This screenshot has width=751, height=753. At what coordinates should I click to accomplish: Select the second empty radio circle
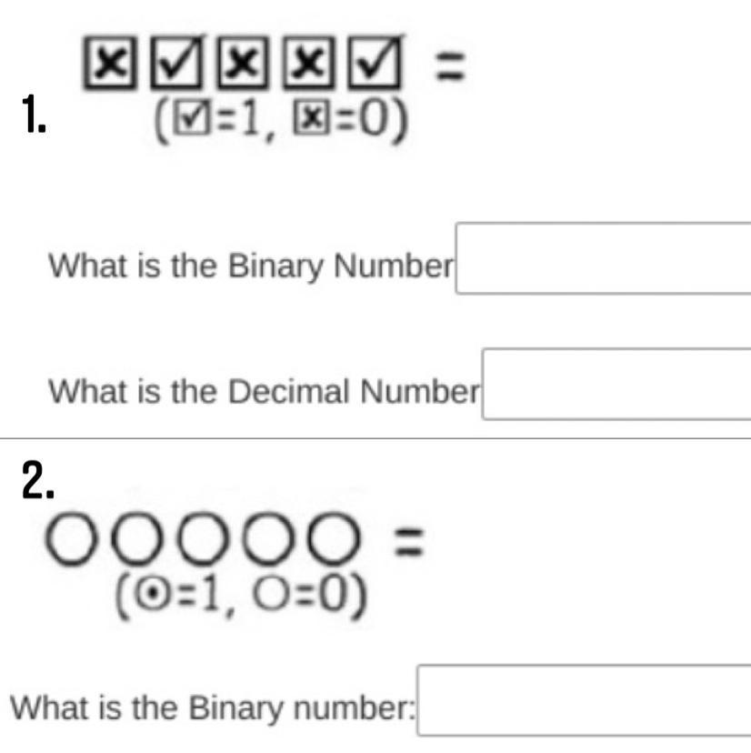point(135,537)
